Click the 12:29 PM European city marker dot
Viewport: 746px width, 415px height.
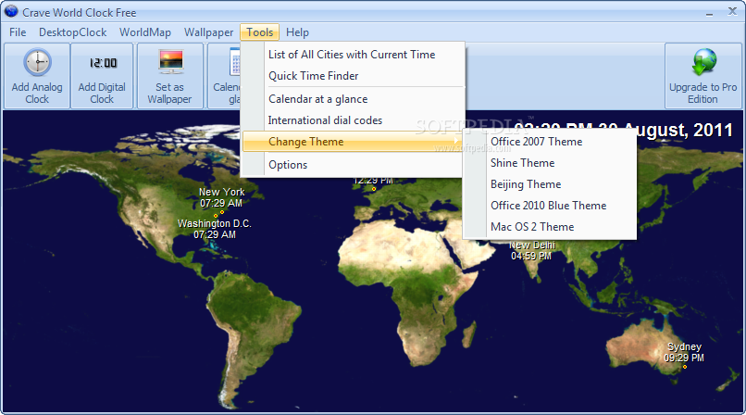click(374, 189)
